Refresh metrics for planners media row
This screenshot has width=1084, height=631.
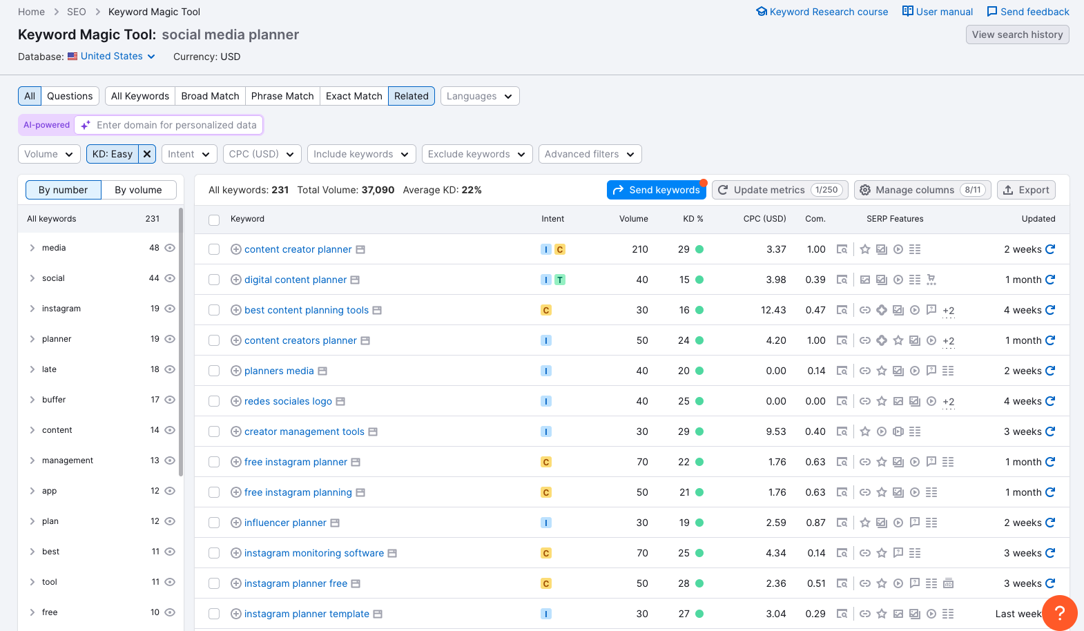click(1050, 371)
